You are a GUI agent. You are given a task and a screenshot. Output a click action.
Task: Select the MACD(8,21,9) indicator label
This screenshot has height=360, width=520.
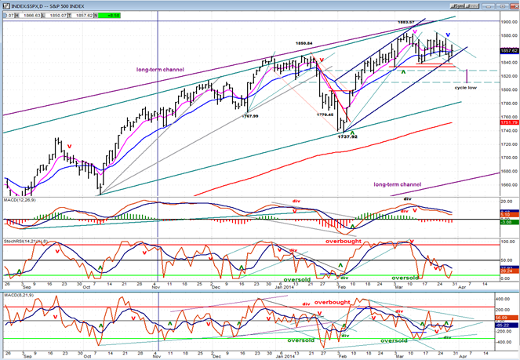click(x=19, y=295)
